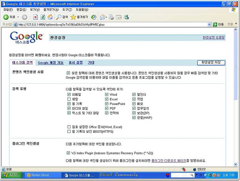Click the Google Desktop swirl tray icon
Viewport: 240px width, 181px height.
point(210,175)
